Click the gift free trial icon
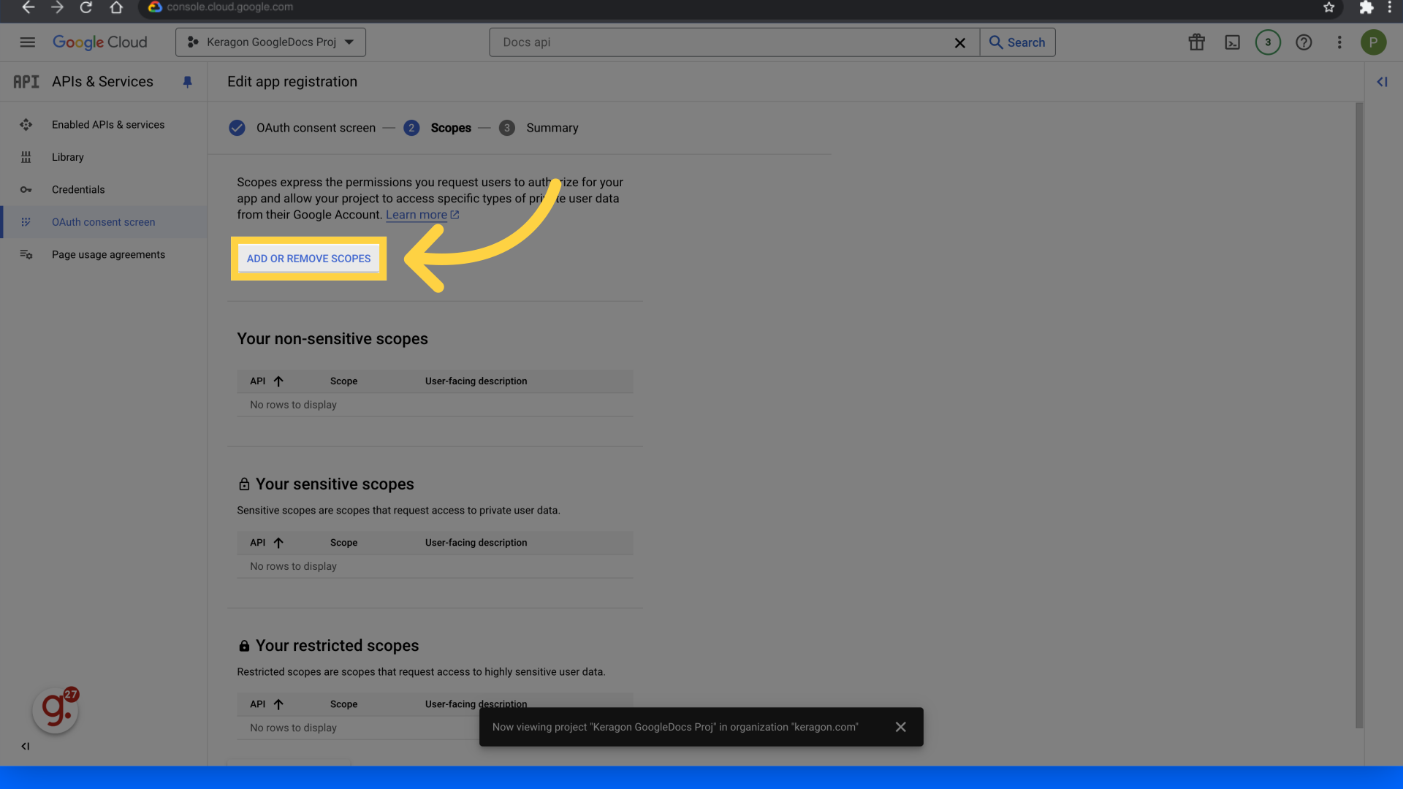The image size is (1403, 789). [x=1196, y=42]
